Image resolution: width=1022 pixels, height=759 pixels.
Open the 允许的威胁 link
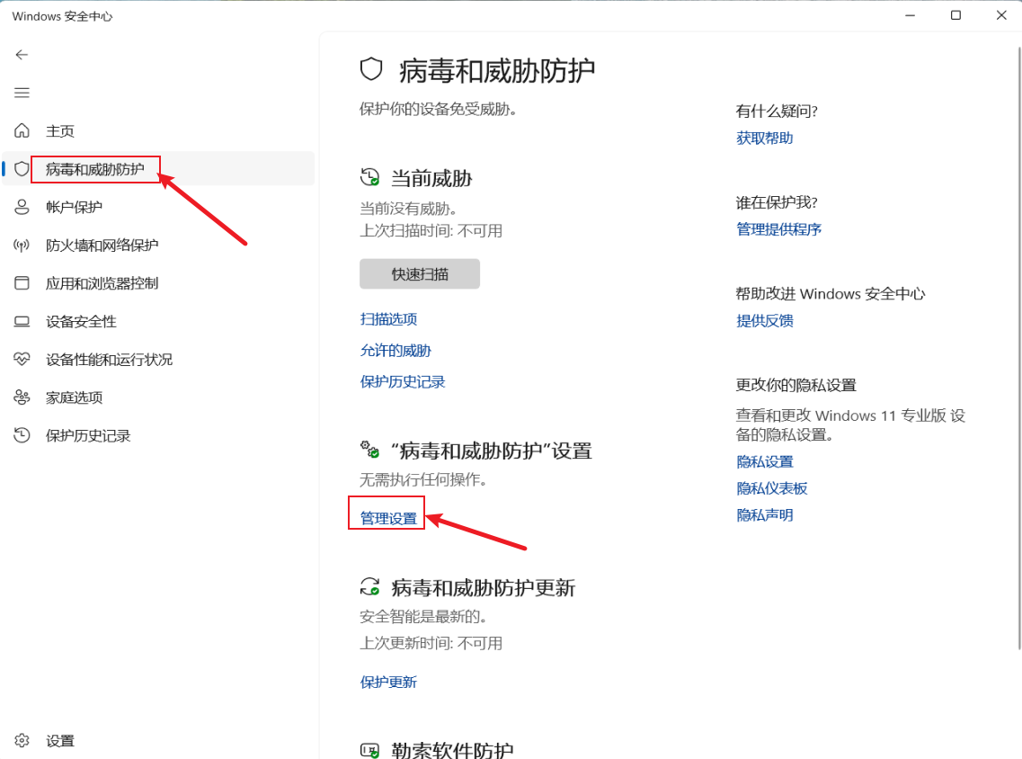[395, 350]
